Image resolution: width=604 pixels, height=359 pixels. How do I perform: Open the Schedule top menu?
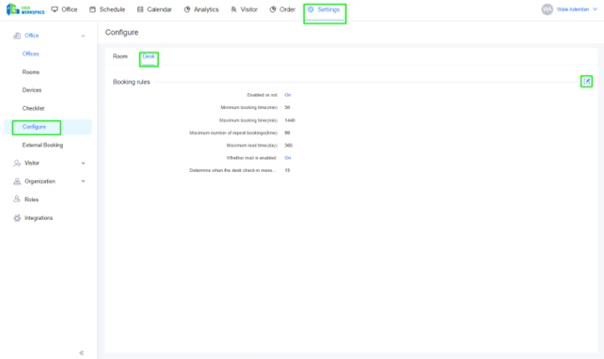(107, 9)
